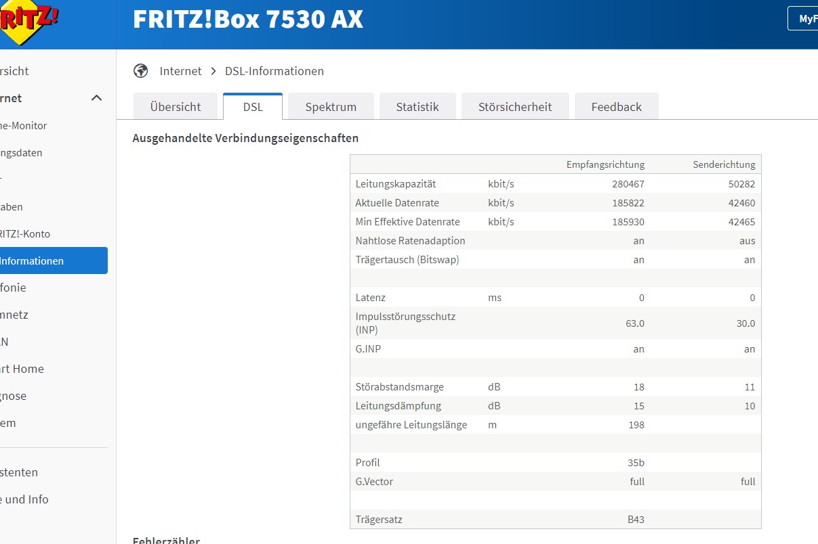The image size is (818, 544).
Task: Click the MyF... button in the header
Action: [x=803, y=19]
